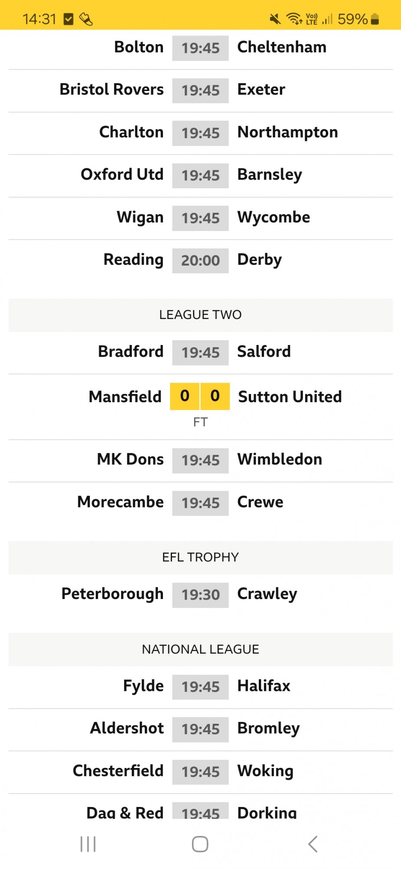
Task: View the MK Dons v Wimbledon match
Action: pyautogui.click(x=200, y=460)
